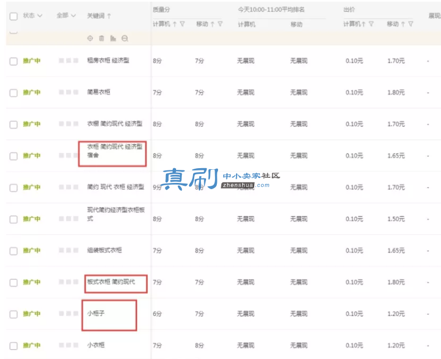Click computer bid 0.10元 in 租房衣柜 经济型 row

[x=354, y=61]
